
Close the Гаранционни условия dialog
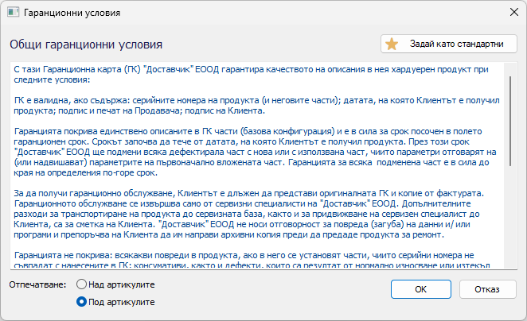point(514,13)
